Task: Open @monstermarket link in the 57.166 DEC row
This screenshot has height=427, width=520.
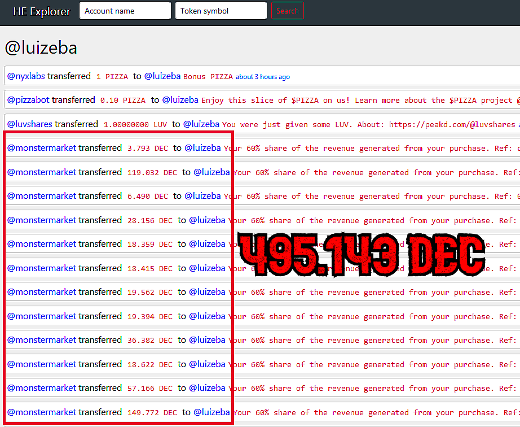Action: (42, 388)
